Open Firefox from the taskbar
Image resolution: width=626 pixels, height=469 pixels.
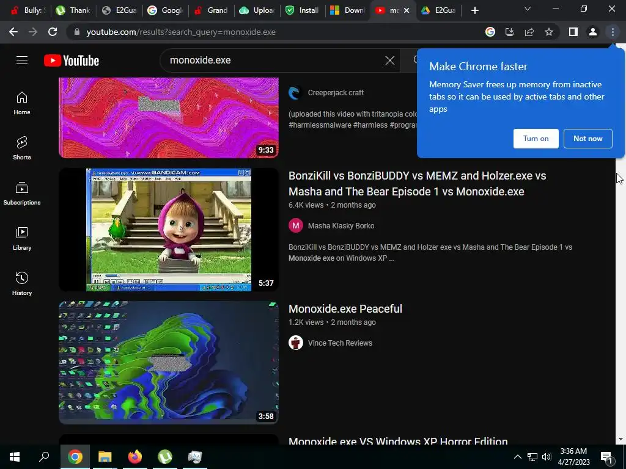coord(135,457)
